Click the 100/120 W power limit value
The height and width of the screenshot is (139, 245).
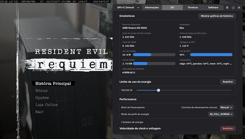pyautogui.click(x=127, y=90)
